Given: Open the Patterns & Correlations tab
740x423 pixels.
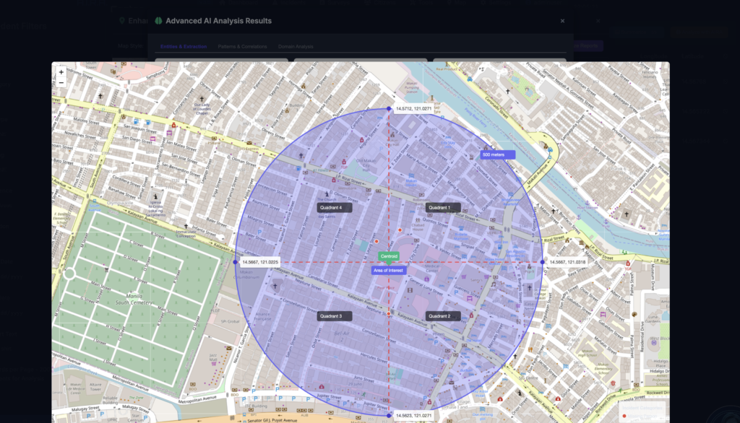Looking at the screenshot, I should tap(242, 47).
